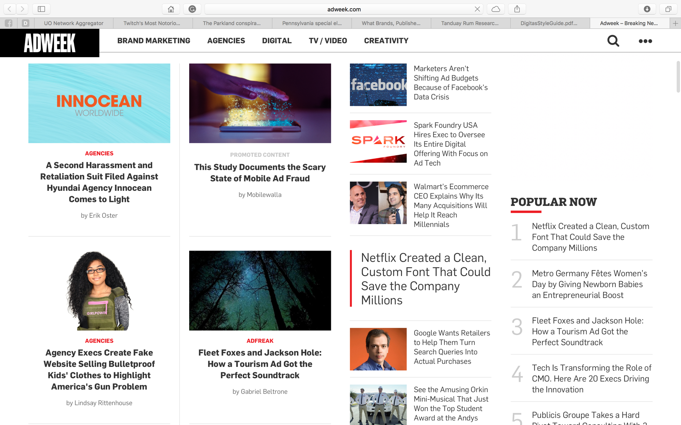Viewport: 681px width, 425px height.
Task: Open the Creativity nav section
Action: (386, 41)
